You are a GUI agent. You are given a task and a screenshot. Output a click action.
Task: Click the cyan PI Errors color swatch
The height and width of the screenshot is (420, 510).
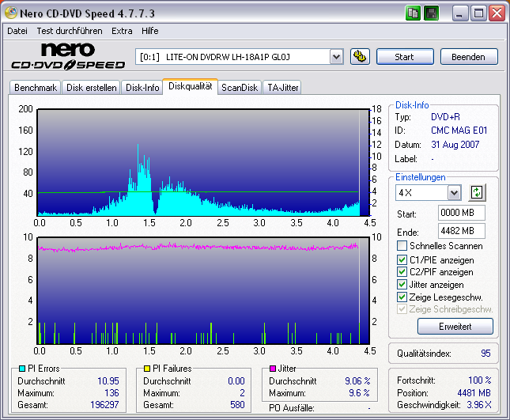pos(22,369)
